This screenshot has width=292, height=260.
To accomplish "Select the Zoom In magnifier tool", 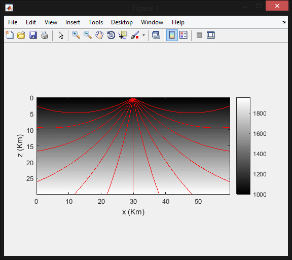I will pyautogui.click(x=76, y=35).
